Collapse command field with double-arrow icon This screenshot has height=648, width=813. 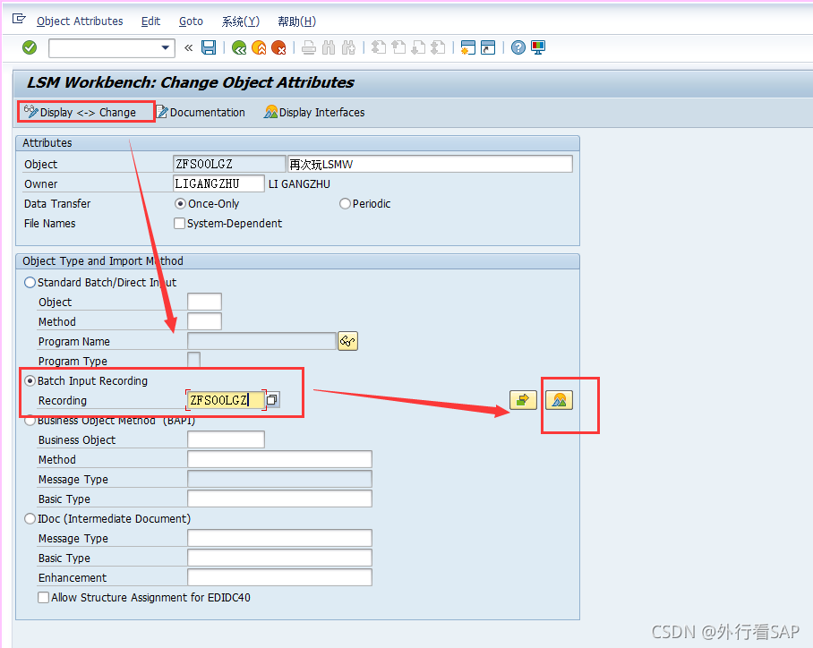[x=188, y=48]
